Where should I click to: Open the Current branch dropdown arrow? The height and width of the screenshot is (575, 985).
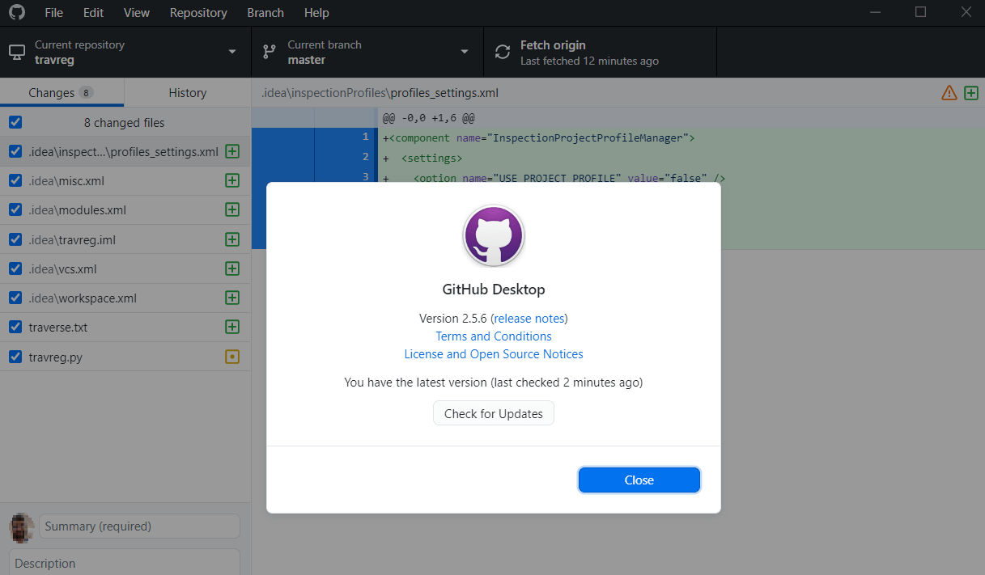pos(465,52)
